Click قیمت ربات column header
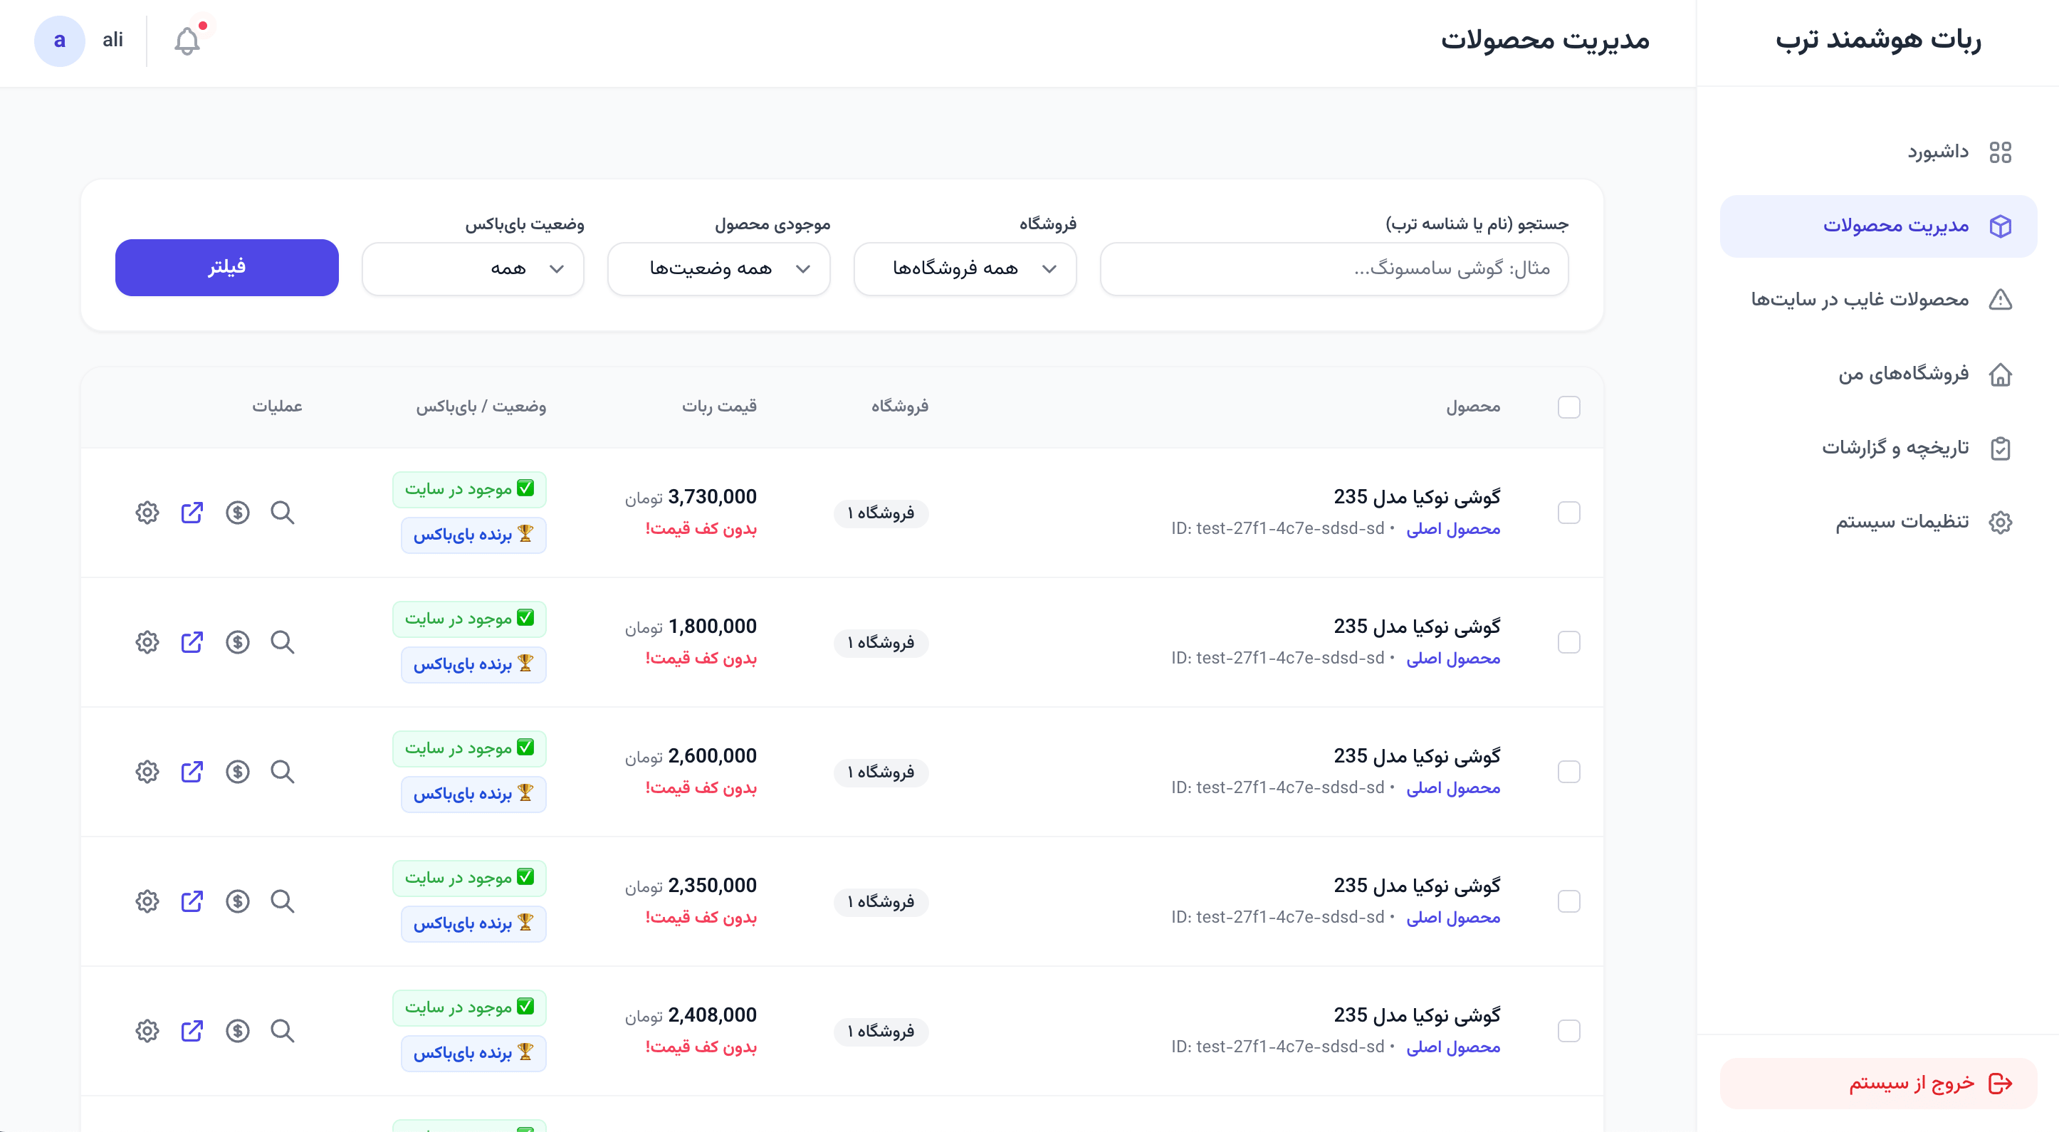The image size is (2059, 1132). click(719, 406)
